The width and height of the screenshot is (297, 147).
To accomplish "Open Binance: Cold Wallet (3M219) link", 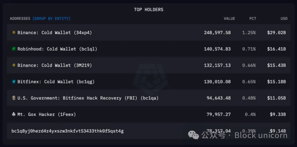I will click(54, 65).
